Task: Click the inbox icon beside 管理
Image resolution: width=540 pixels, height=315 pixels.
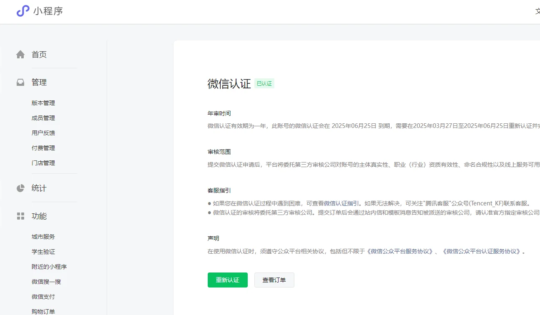Action: tap(20, 82)
